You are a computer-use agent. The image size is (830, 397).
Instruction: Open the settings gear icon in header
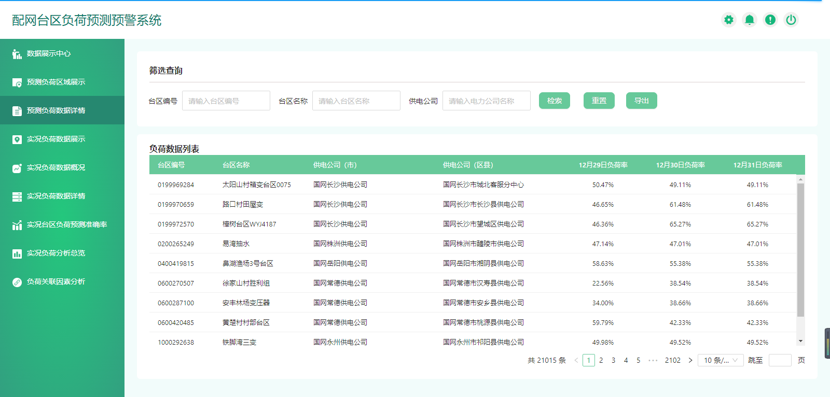(729, 20)
